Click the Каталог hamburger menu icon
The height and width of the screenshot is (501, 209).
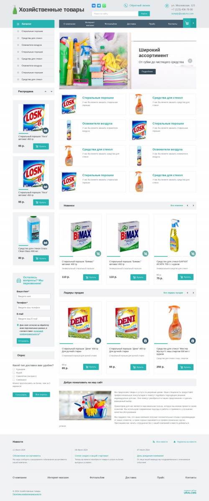18,24
